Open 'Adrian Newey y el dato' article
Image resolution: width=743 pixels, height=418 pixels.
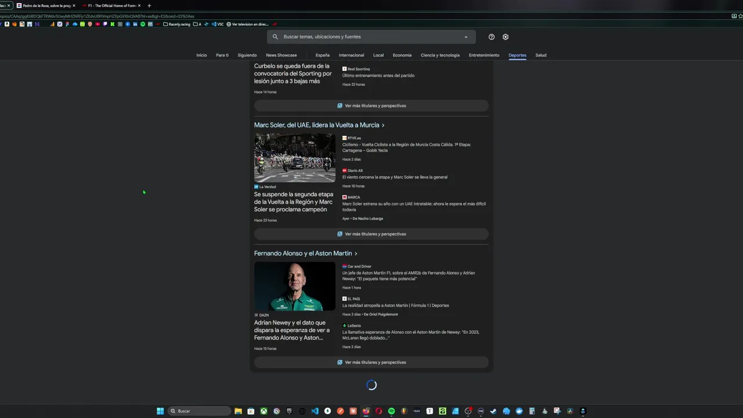[x=292, y=330]
